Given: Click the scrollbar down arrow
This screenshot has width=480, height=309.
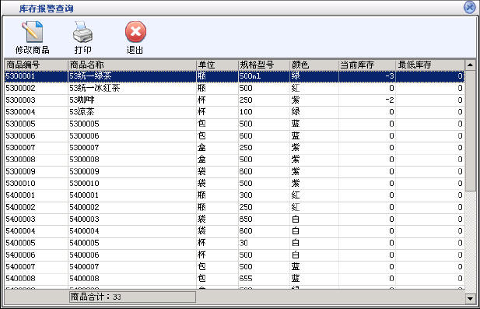Looking at the screenshot, I should 470,297.
